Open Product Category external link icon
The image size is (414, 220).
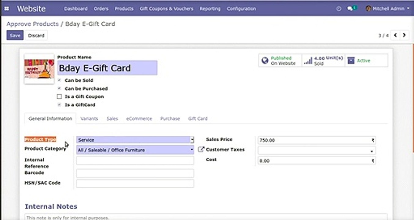(x=201, y=149)
